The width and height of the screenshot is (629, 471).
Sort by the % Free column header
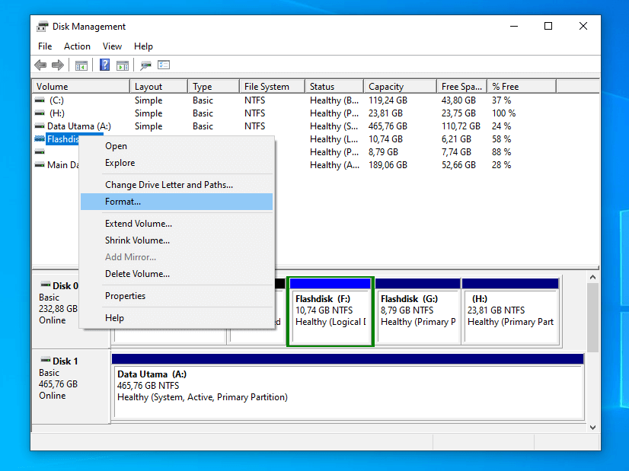pyautogui.click(x=522, y=87)
